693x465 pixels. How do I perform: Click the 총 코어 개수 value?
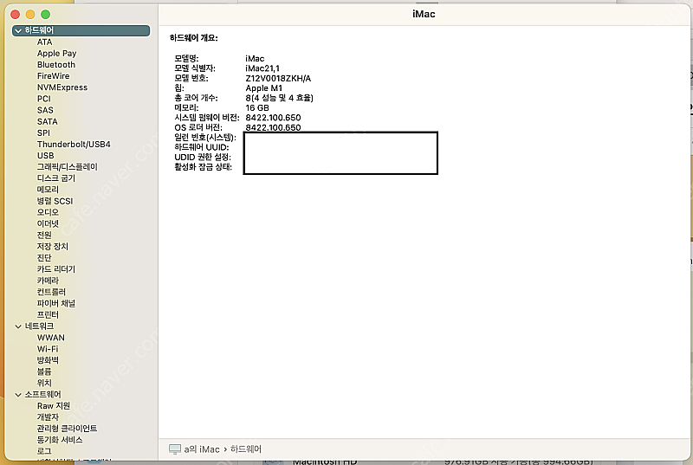[x=279, y=98]
